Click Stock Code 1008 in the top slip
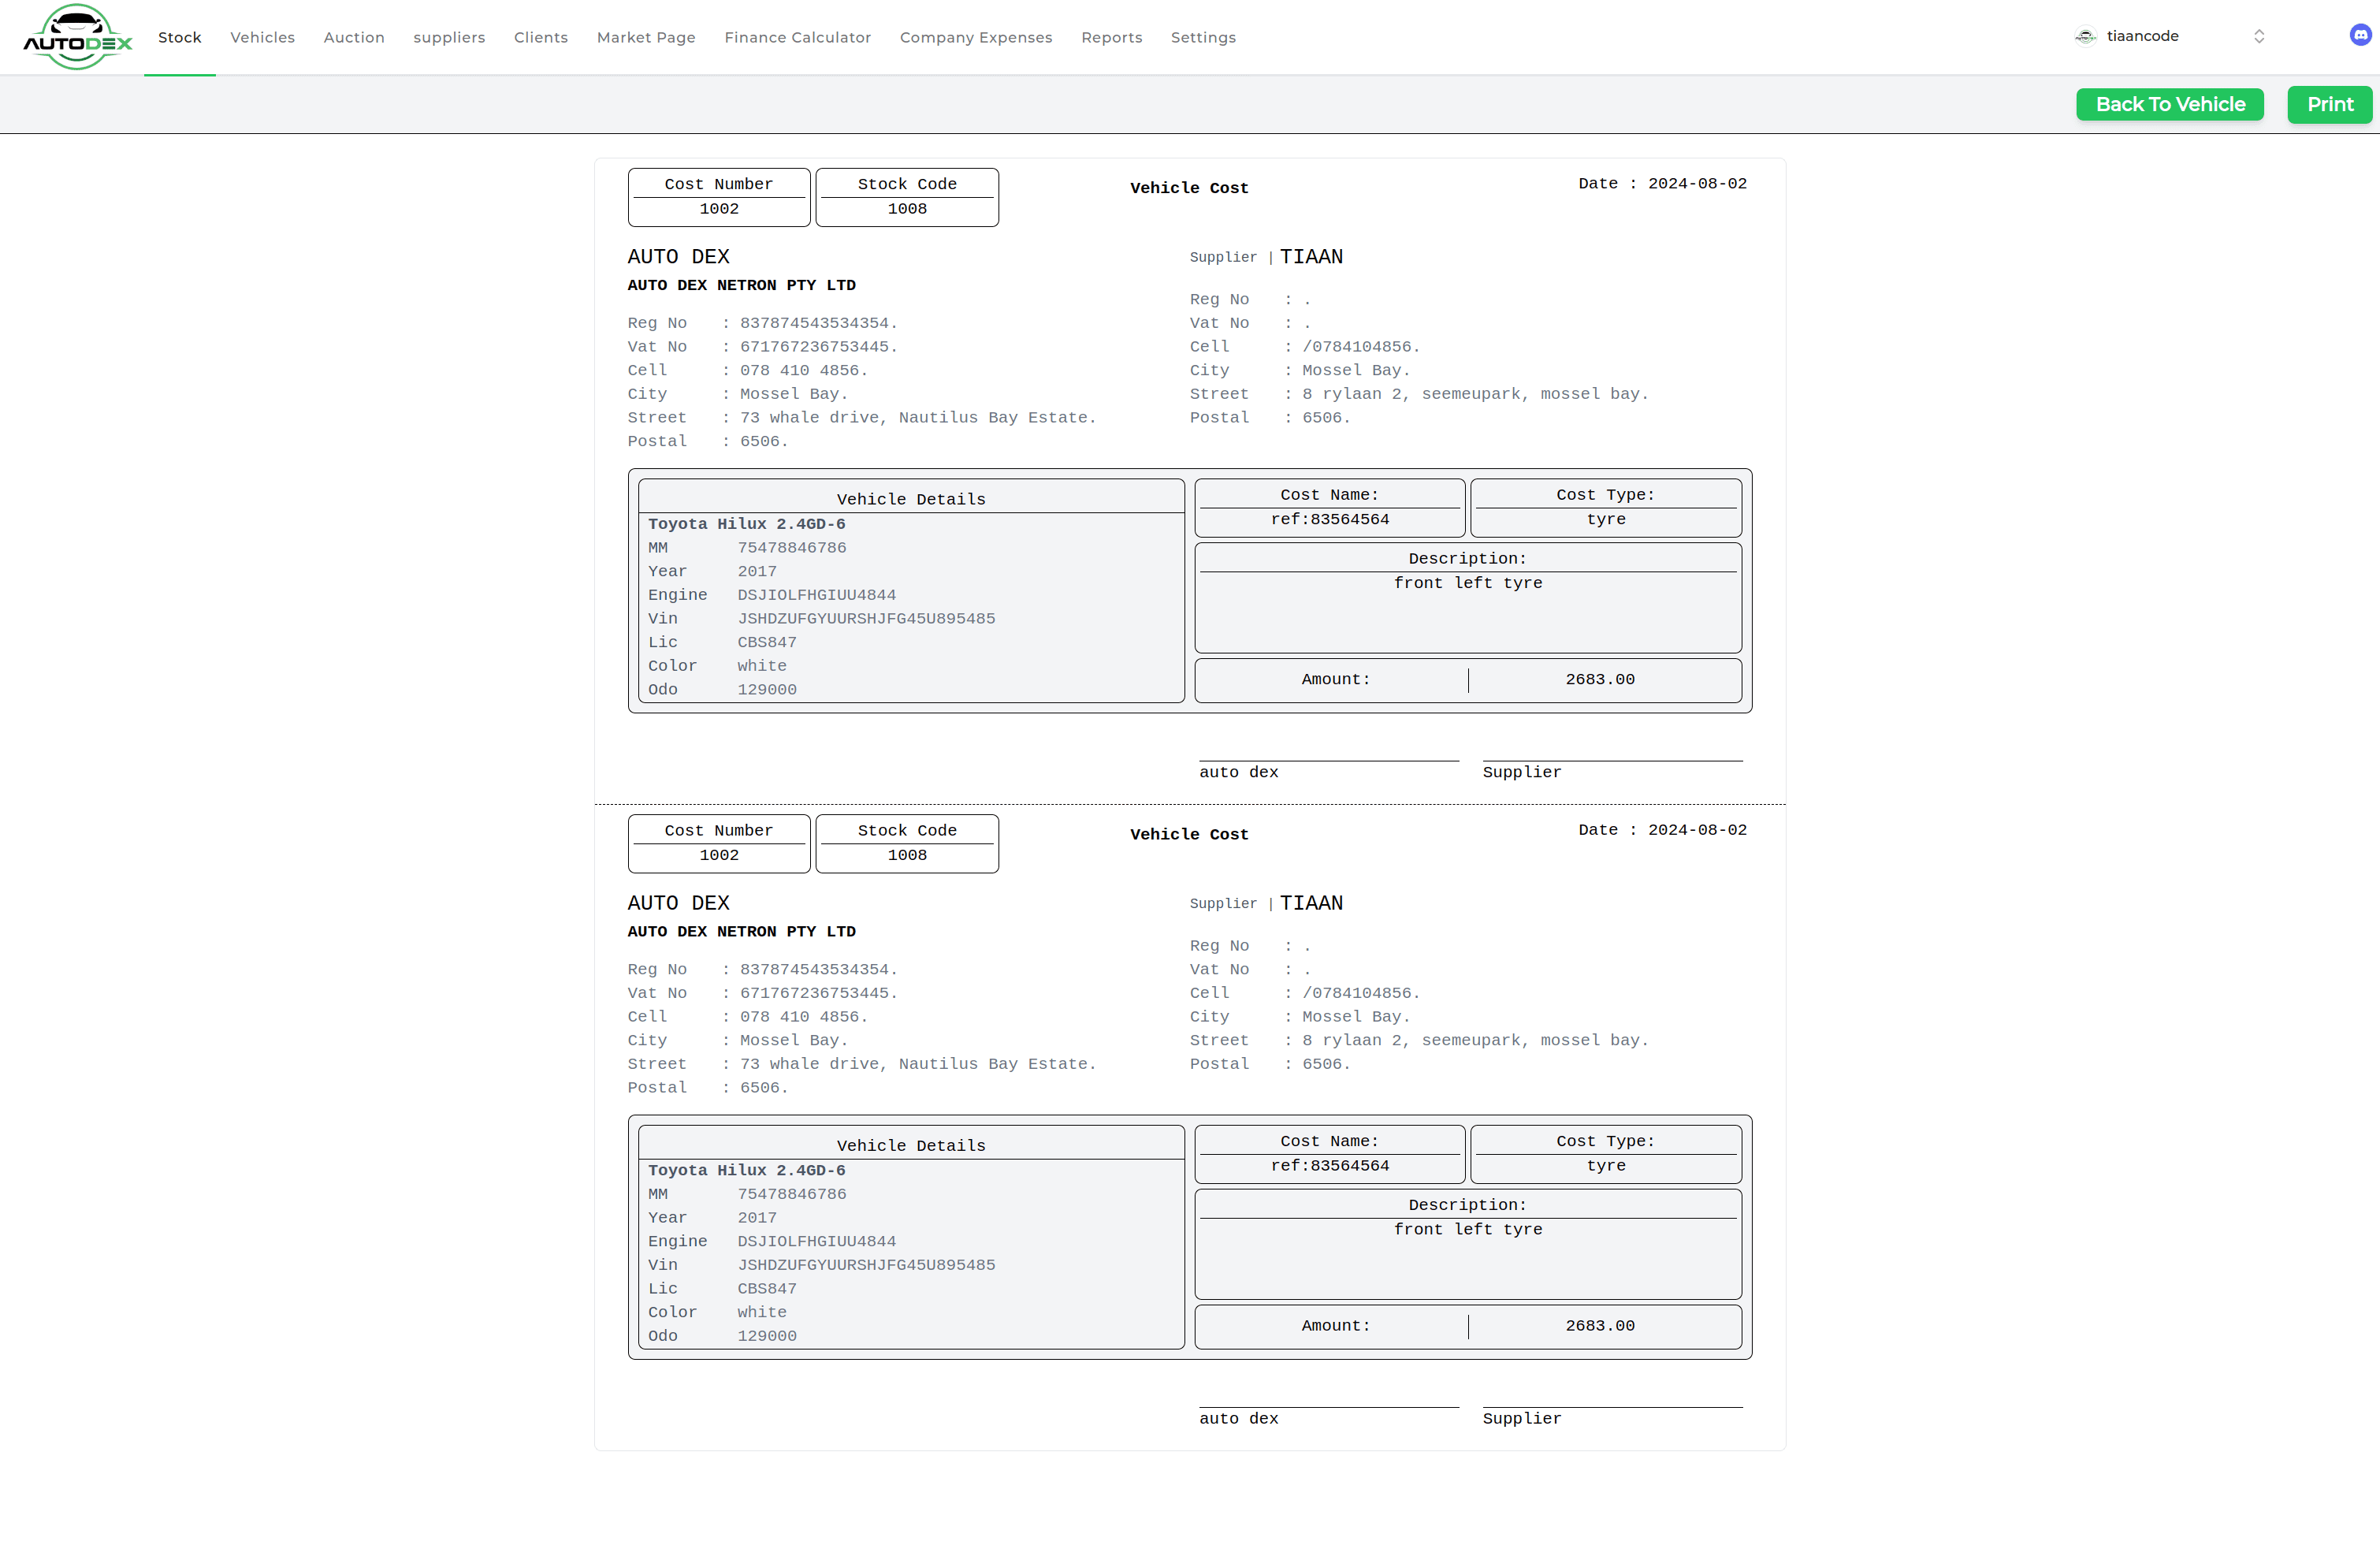The image size is (2380, 1545). [x=907, y=208]
